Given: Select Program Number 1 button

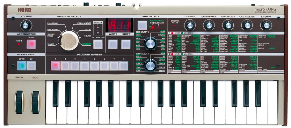Looking at the screenshot, I should tap(55, 66).
